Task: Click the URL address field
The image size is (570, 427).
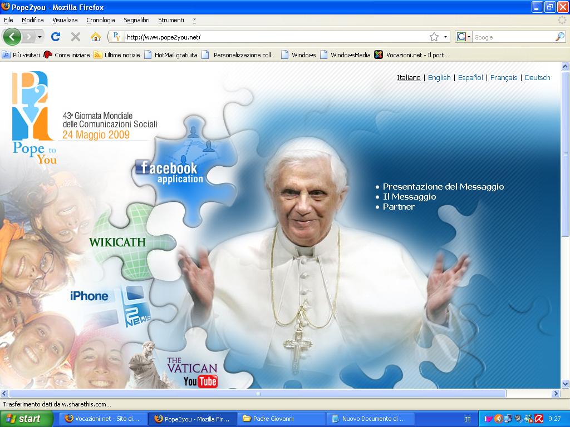Action: point(276,37)
